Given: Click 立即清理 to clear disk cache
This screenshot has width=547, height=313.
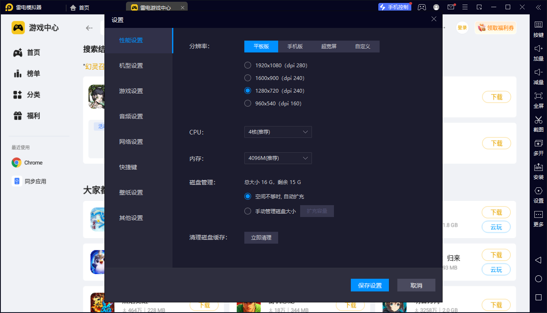Looking at the screenshot, I should (x=261, y=238).
